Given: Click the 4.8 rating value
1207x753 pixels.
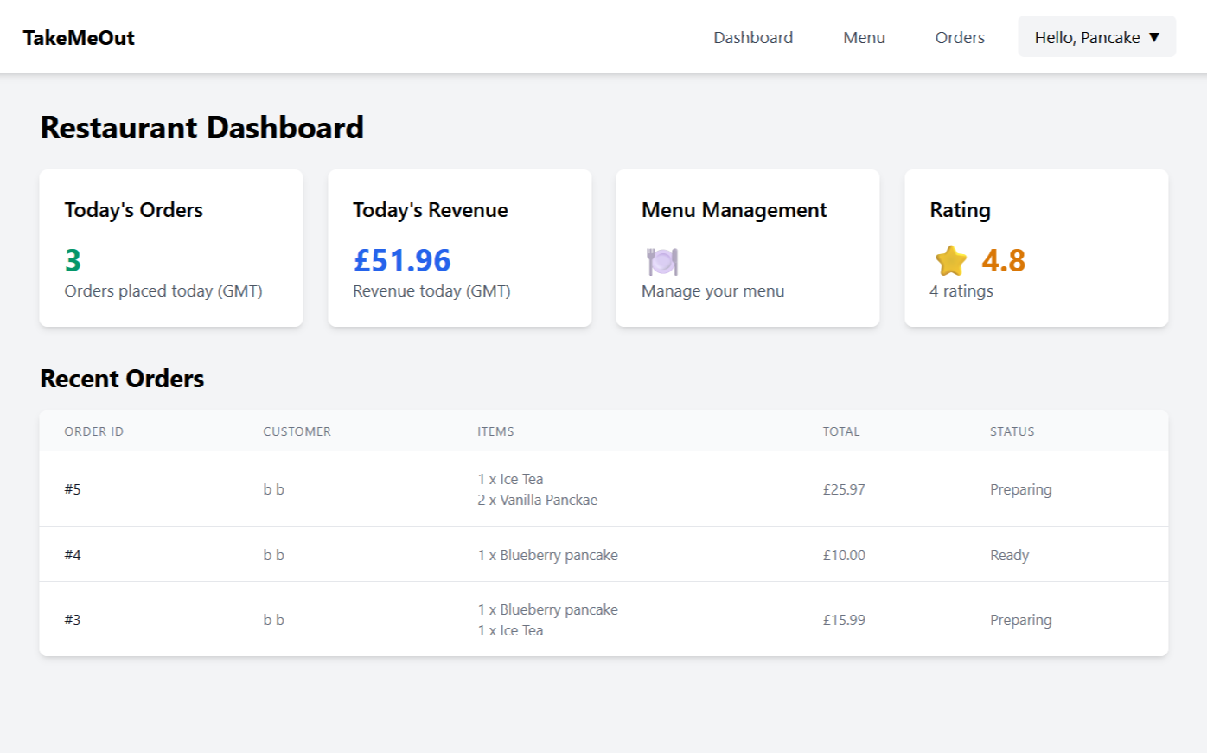Looking at the screenshot, I should [1003, 260].
